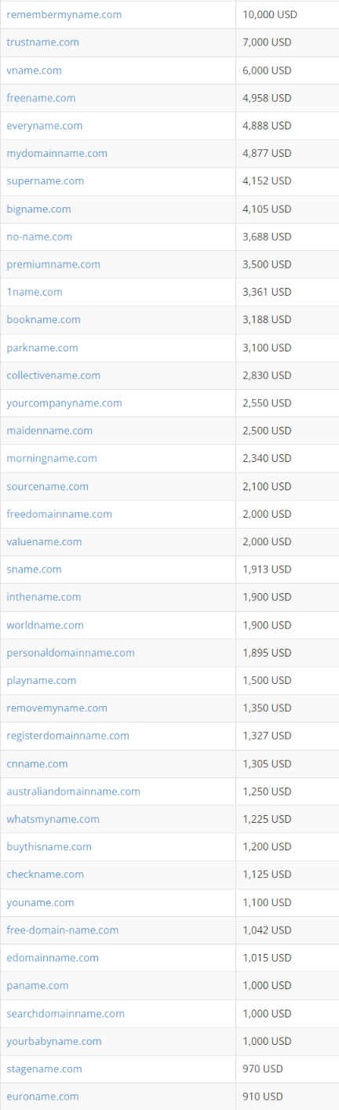Select freename.com domain link
This screenshot has width=339, height=1110.
[x=41, y=98]
